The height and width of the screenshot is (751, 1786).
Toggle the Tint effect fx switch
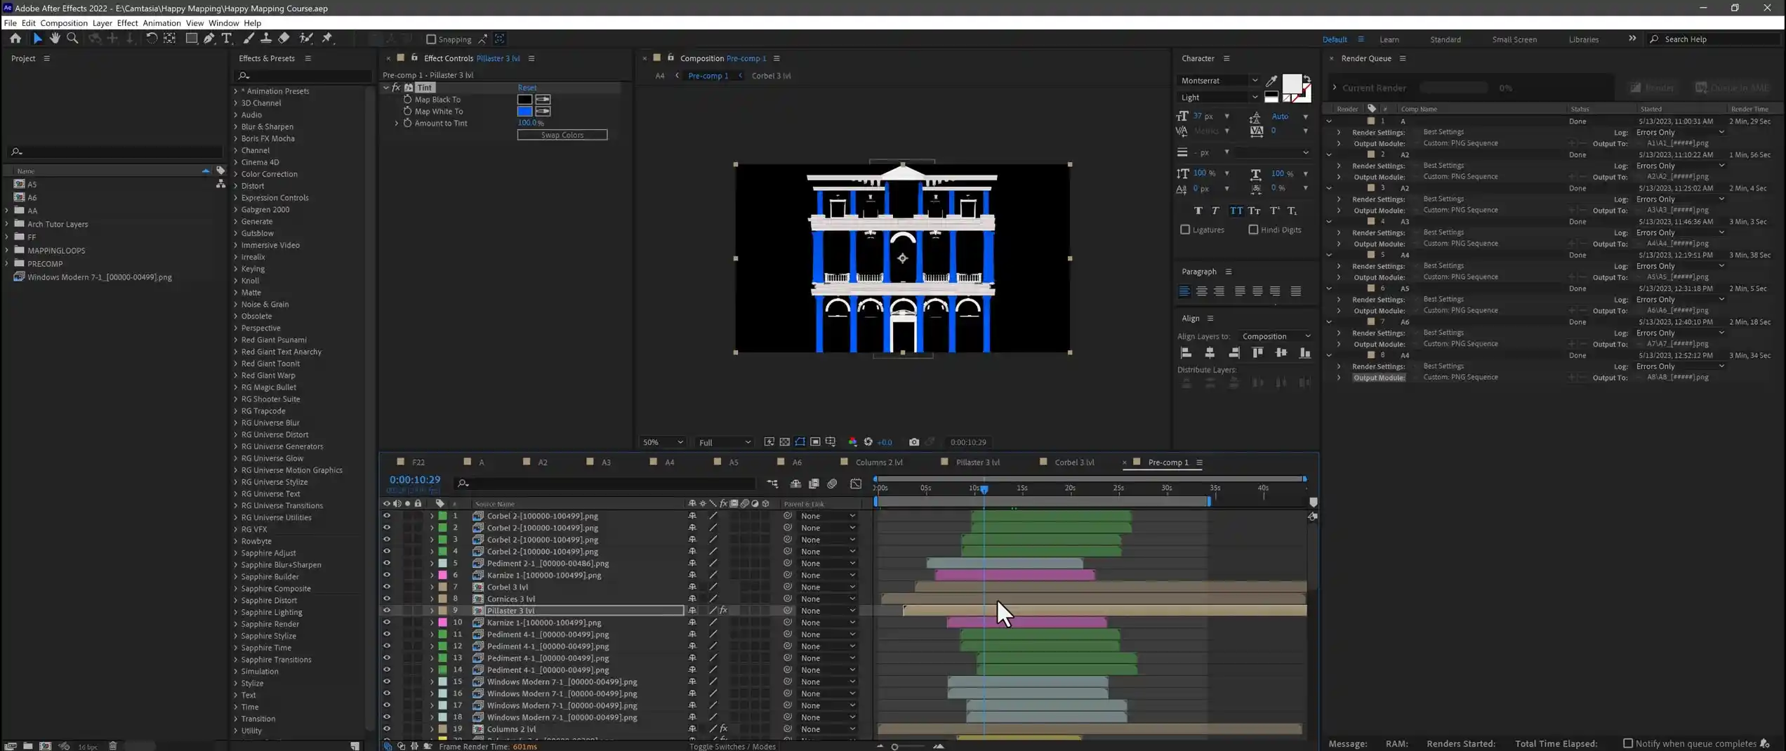click(396, 88)
